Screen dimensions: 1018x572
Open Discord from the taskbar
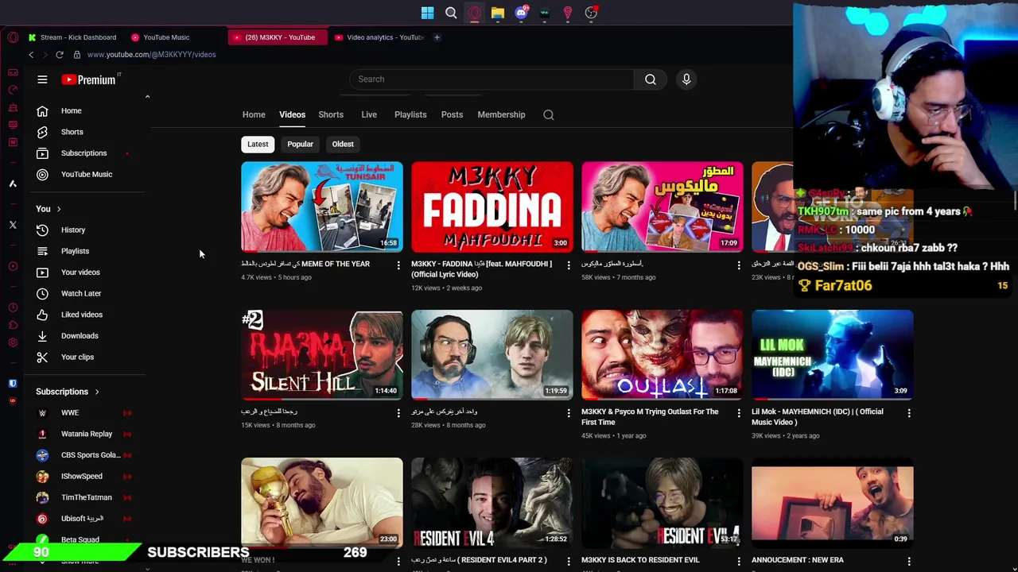point(521,13)
